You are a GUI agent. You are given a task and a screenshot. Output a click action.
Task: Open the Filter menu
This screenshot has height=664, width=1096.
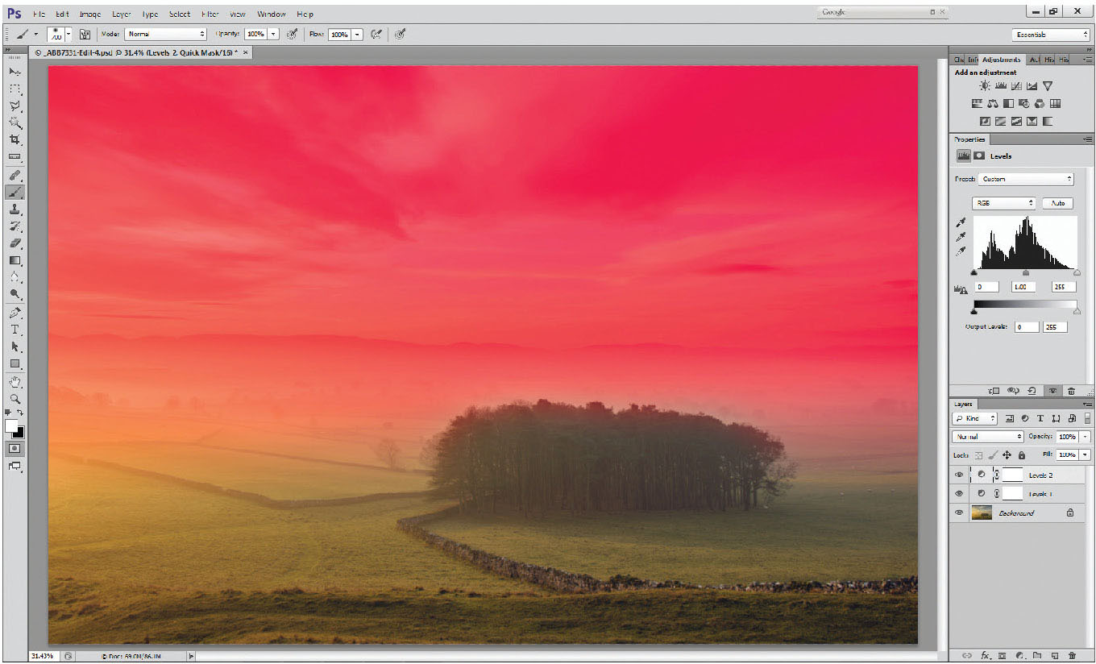click(x=210, y=14)
